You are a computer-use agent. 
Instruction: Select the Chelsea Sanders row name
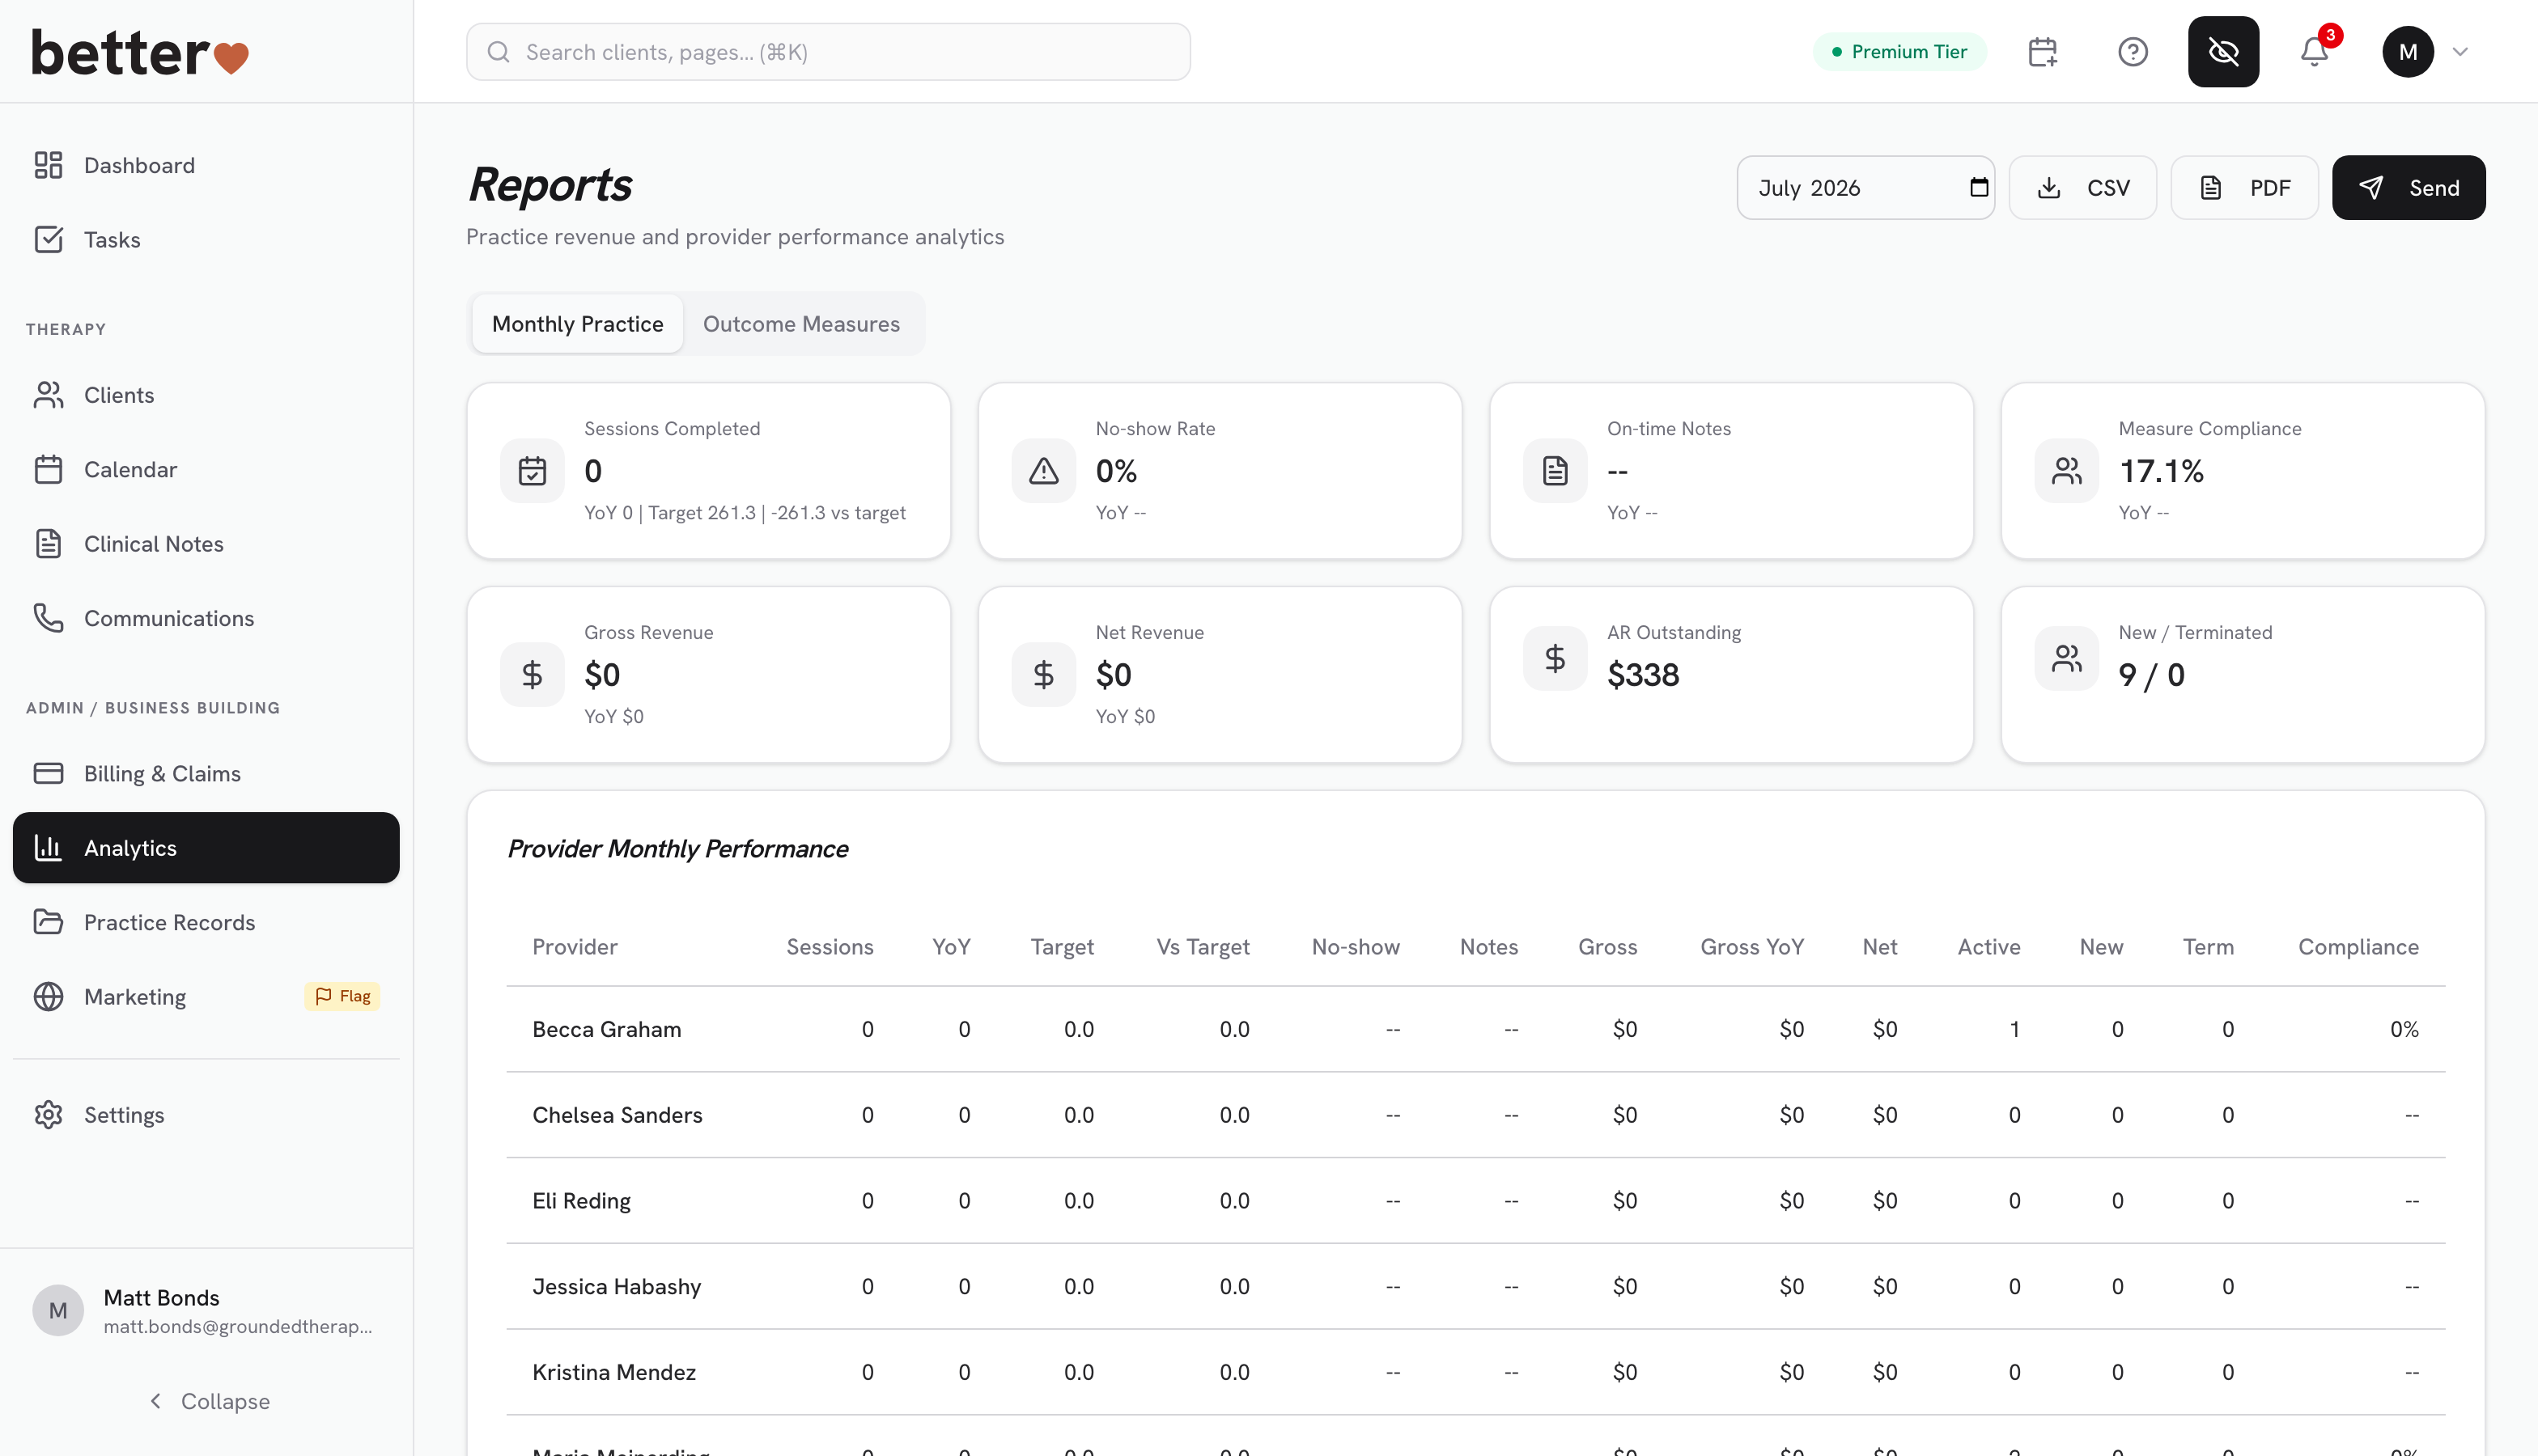[618, 1115]
